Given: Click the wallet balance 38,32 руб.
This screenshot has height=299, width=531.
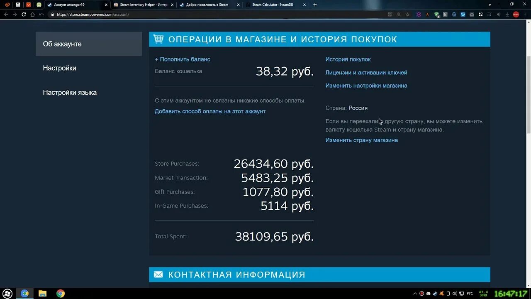Looking at the screenshot, I should 285,71.
